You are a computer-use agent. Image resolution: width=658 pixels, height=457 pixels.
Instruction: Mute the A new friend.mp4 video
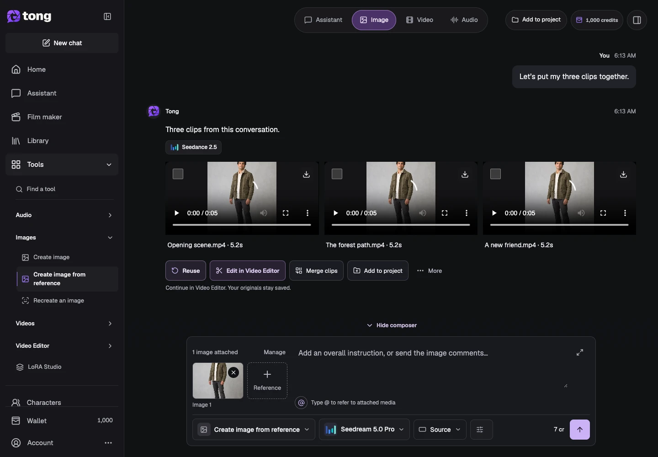click(x=581, y=213)
